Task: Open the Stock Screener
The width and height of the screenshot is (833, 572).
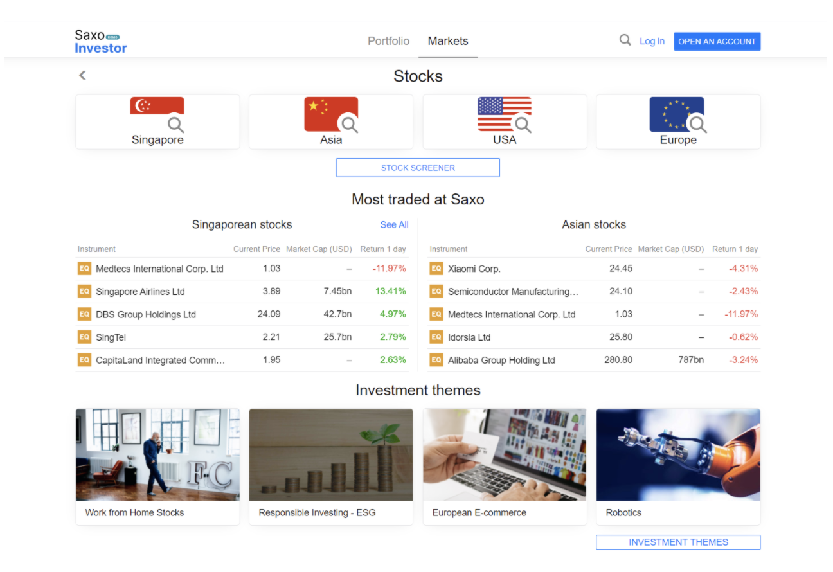Action: pyautogui.click(x=418, y=168)
